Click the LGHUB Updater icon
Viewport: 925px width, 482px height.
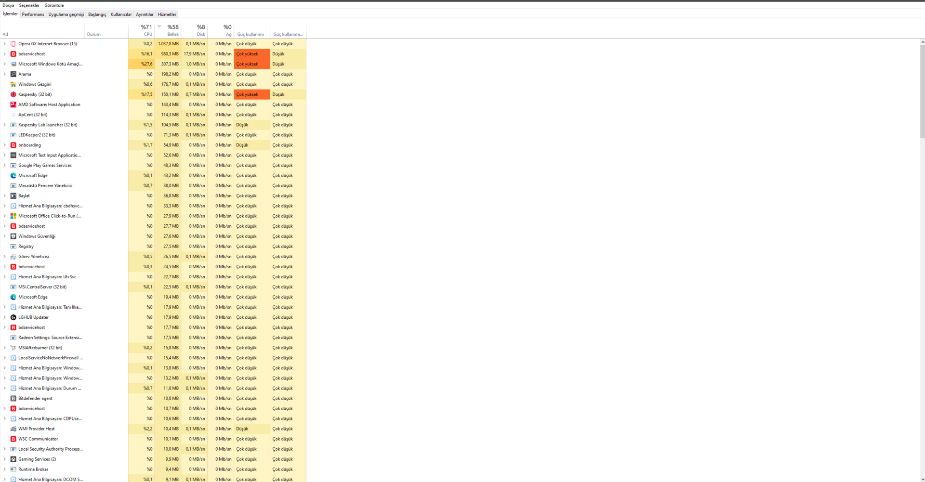13,317
